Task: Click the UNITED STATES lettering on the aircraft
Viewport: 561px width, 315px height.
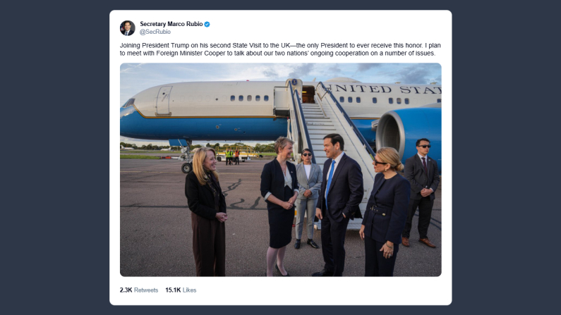Action: [384, 89]
